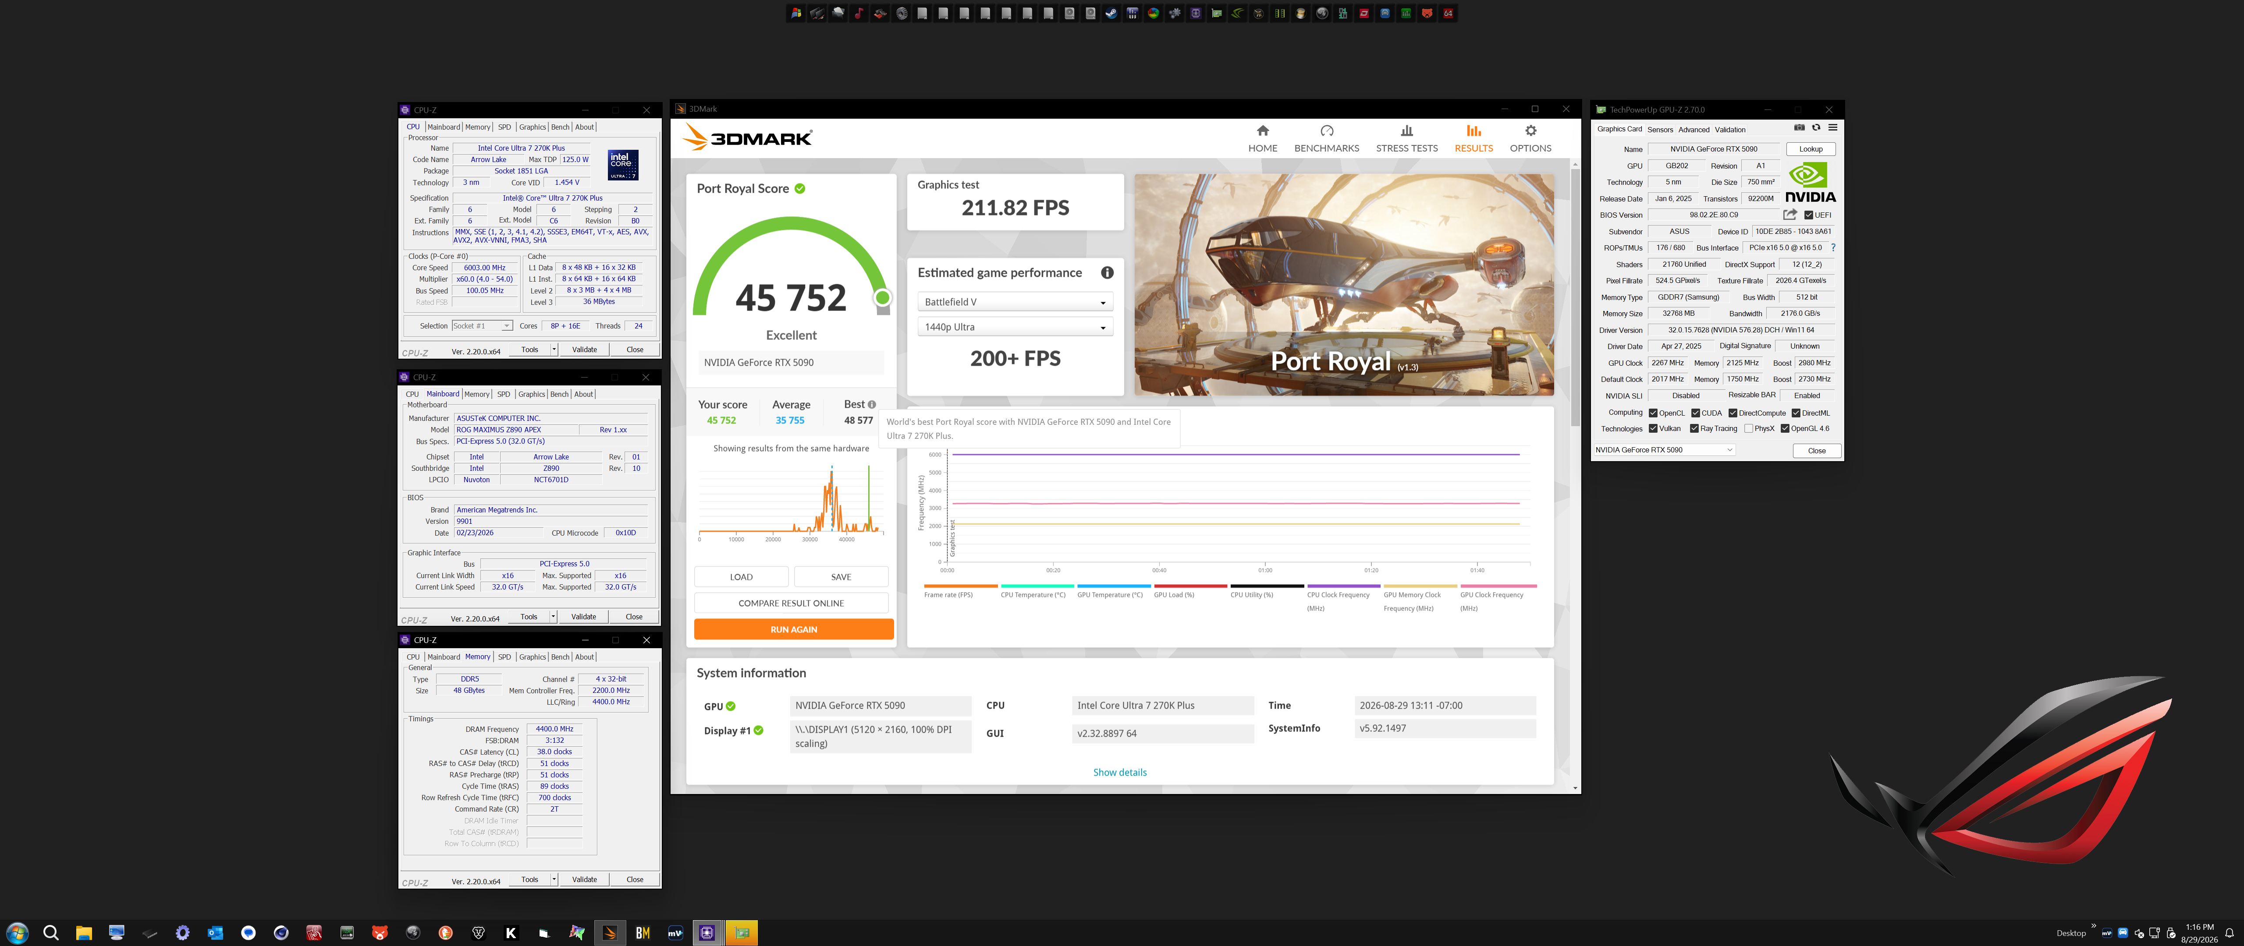Share the GPU BIOS with the export icon

pos(1789,214)
